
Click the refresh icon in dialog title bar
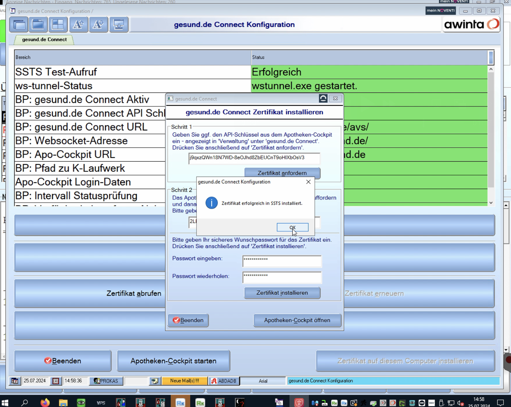323,98
